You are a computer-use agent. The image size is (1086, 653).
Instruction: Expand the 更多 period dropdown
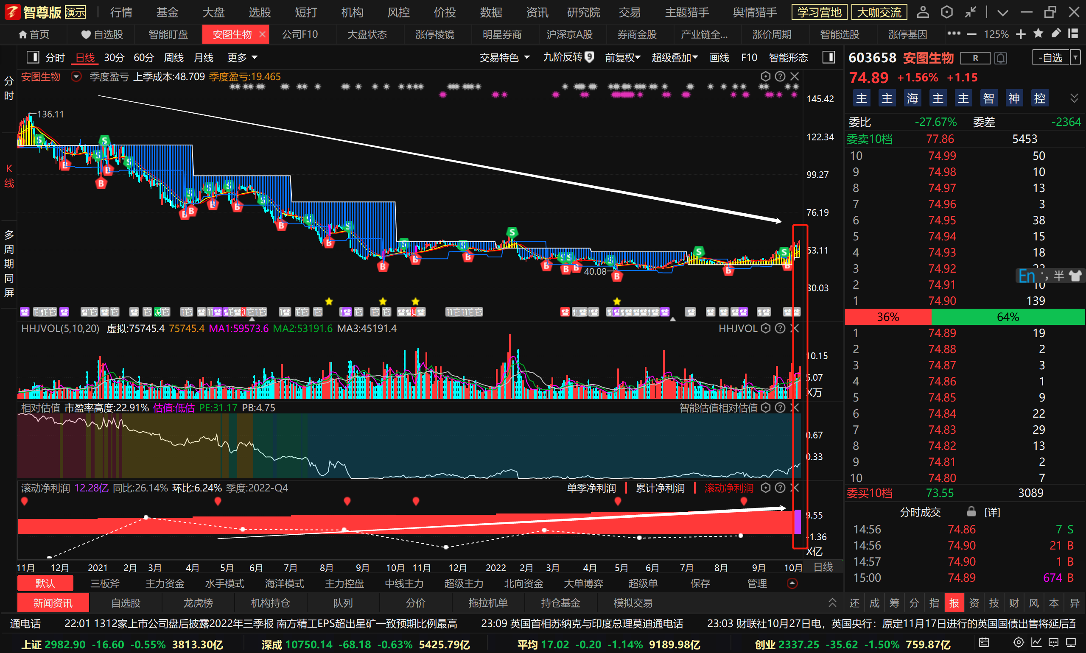point(242,58)
